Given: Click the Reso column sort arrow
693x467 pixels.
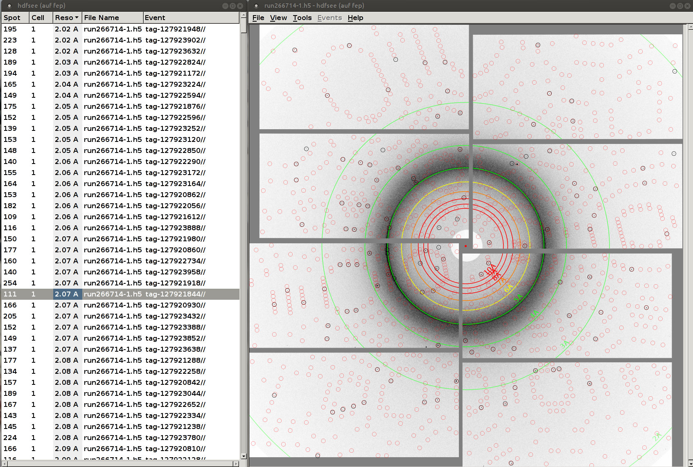Looking at the screenshot, I should coord(77,18).
